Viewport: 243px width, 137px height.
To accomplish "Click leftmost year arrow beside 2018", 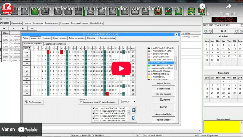I will (206, 31).
